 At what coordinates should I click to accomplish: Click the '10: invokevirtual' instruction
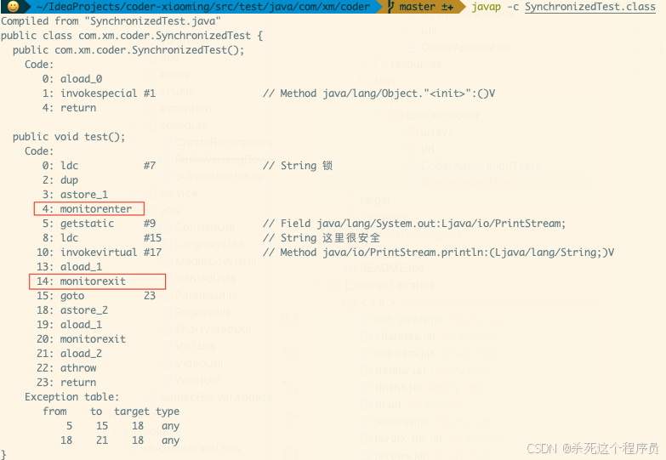(x=87, y=253)
